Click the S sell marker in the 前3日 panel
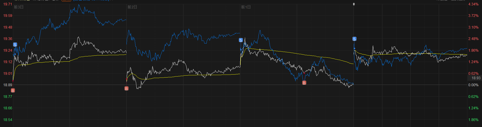This screenshot has height=127, width=482. [15, 45]
